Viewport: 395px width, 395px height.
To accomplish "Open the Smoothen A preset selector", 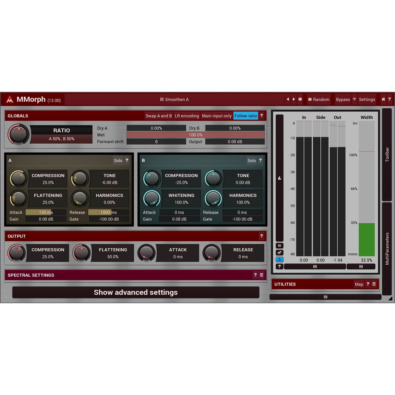I will (x=174, y=100).
